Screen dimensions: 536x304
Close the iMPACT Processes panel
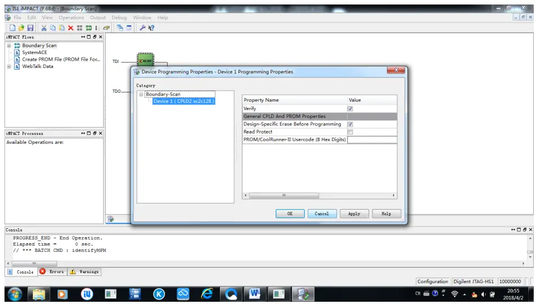click(x=101, y=133)
